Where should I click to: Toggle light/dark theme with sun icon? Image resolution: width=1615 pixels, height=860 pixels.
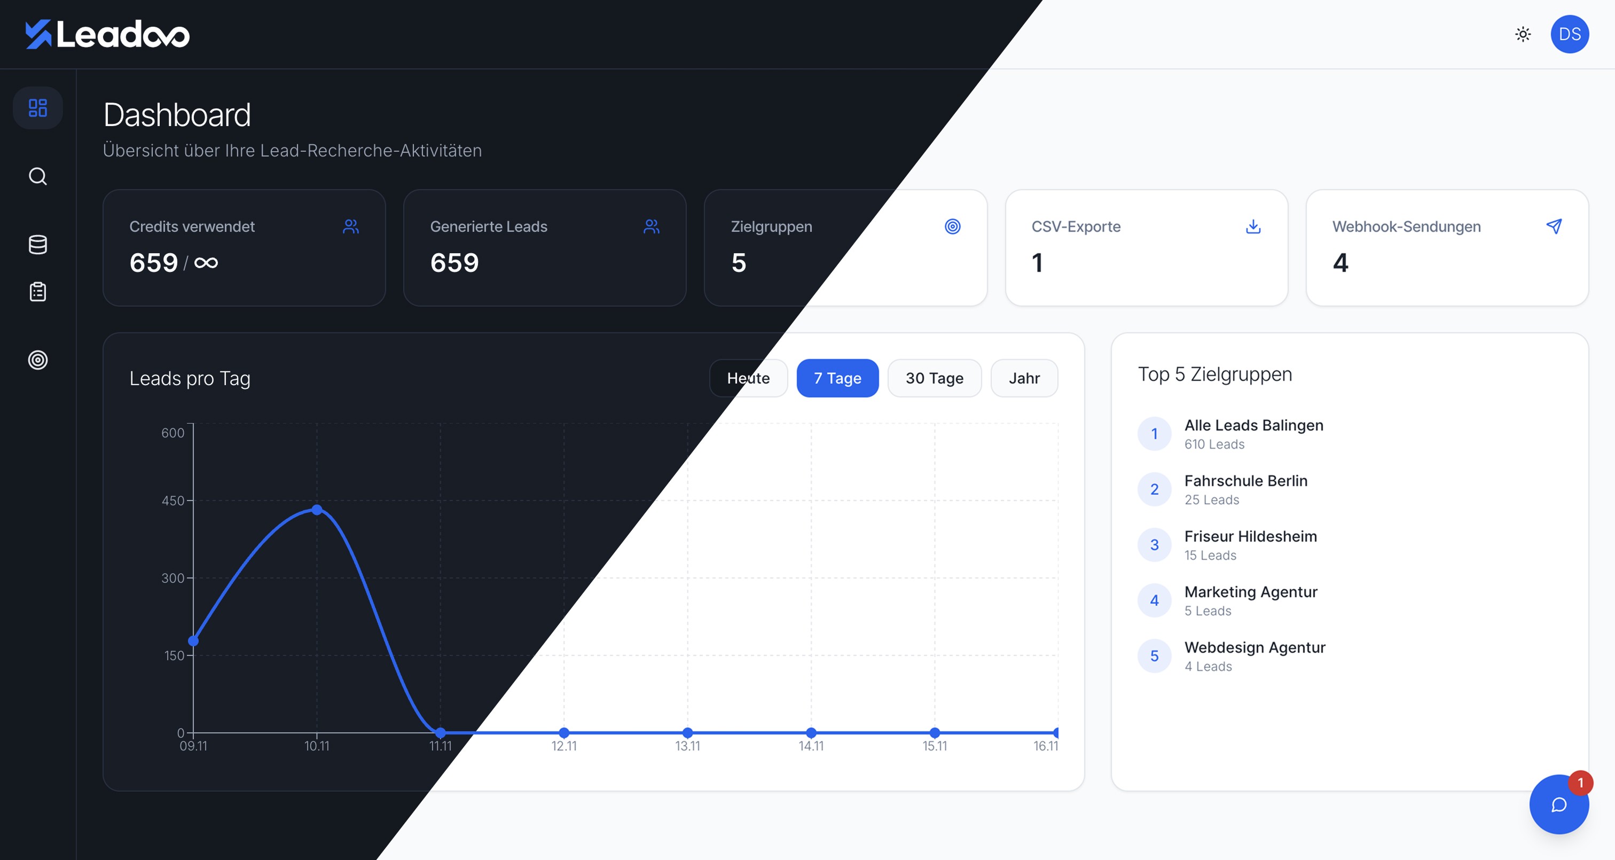pyautogui.click(x=1523, y=35)
